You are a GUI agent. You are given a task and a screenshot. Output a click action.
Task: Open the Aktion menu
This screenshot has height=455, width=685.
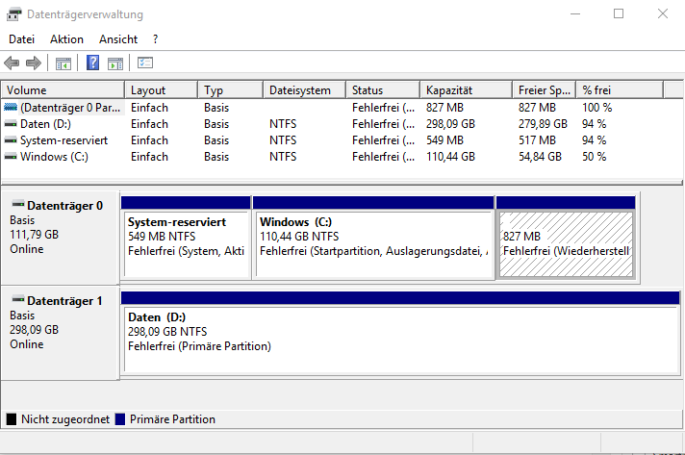pos(66,39)
